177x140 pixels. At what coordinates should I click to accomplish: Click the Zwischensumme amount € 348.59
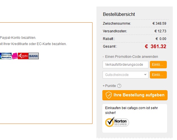tap(159, 24)
